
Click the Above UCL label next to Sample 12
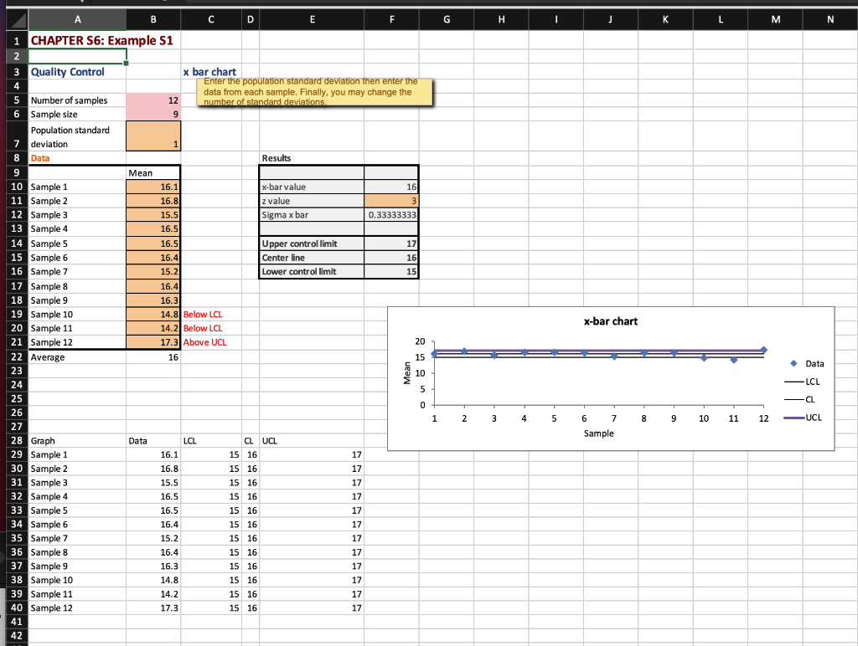click(204, 342)
